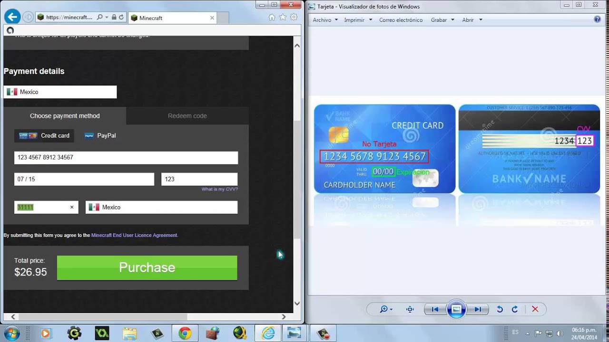Screen dimensions: 609x342
Task: Open Windows Explorer folder in taskbar
Action: point(129,333)
